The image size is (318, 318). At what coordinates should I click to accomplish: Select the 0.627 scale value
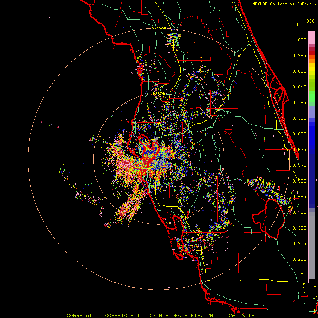coord(299,150)
